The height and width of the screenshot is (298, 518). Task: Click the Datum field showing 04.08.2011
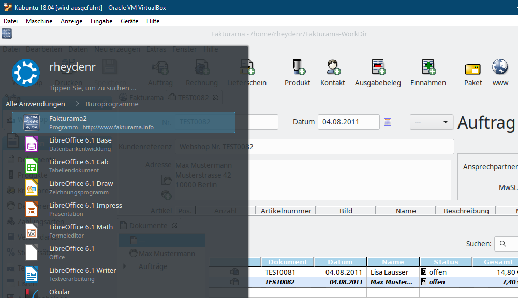click(x=349, y=122)
